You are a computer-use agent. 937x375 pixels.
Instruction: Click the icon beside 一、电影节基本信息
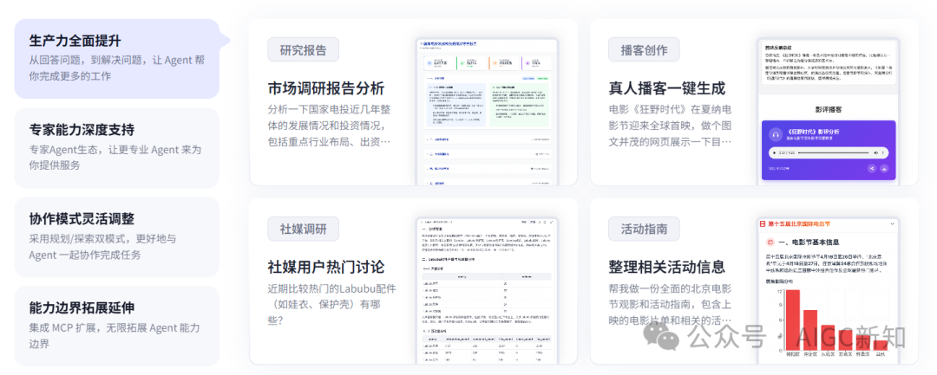coord(770,242)
